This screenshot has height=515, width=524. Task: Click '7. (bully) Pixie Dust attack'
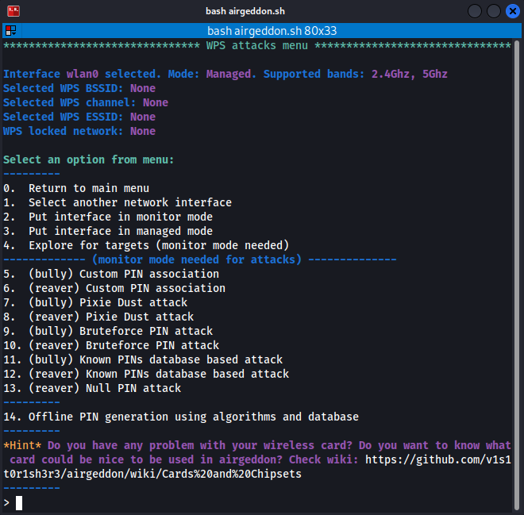[x=95, y=302]
